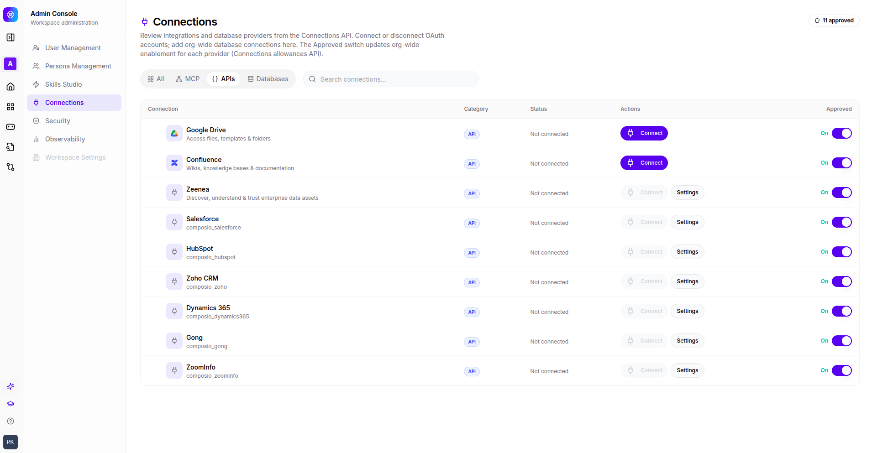
Task: Click the magnifier icon in search box
Action: [312, 79]
